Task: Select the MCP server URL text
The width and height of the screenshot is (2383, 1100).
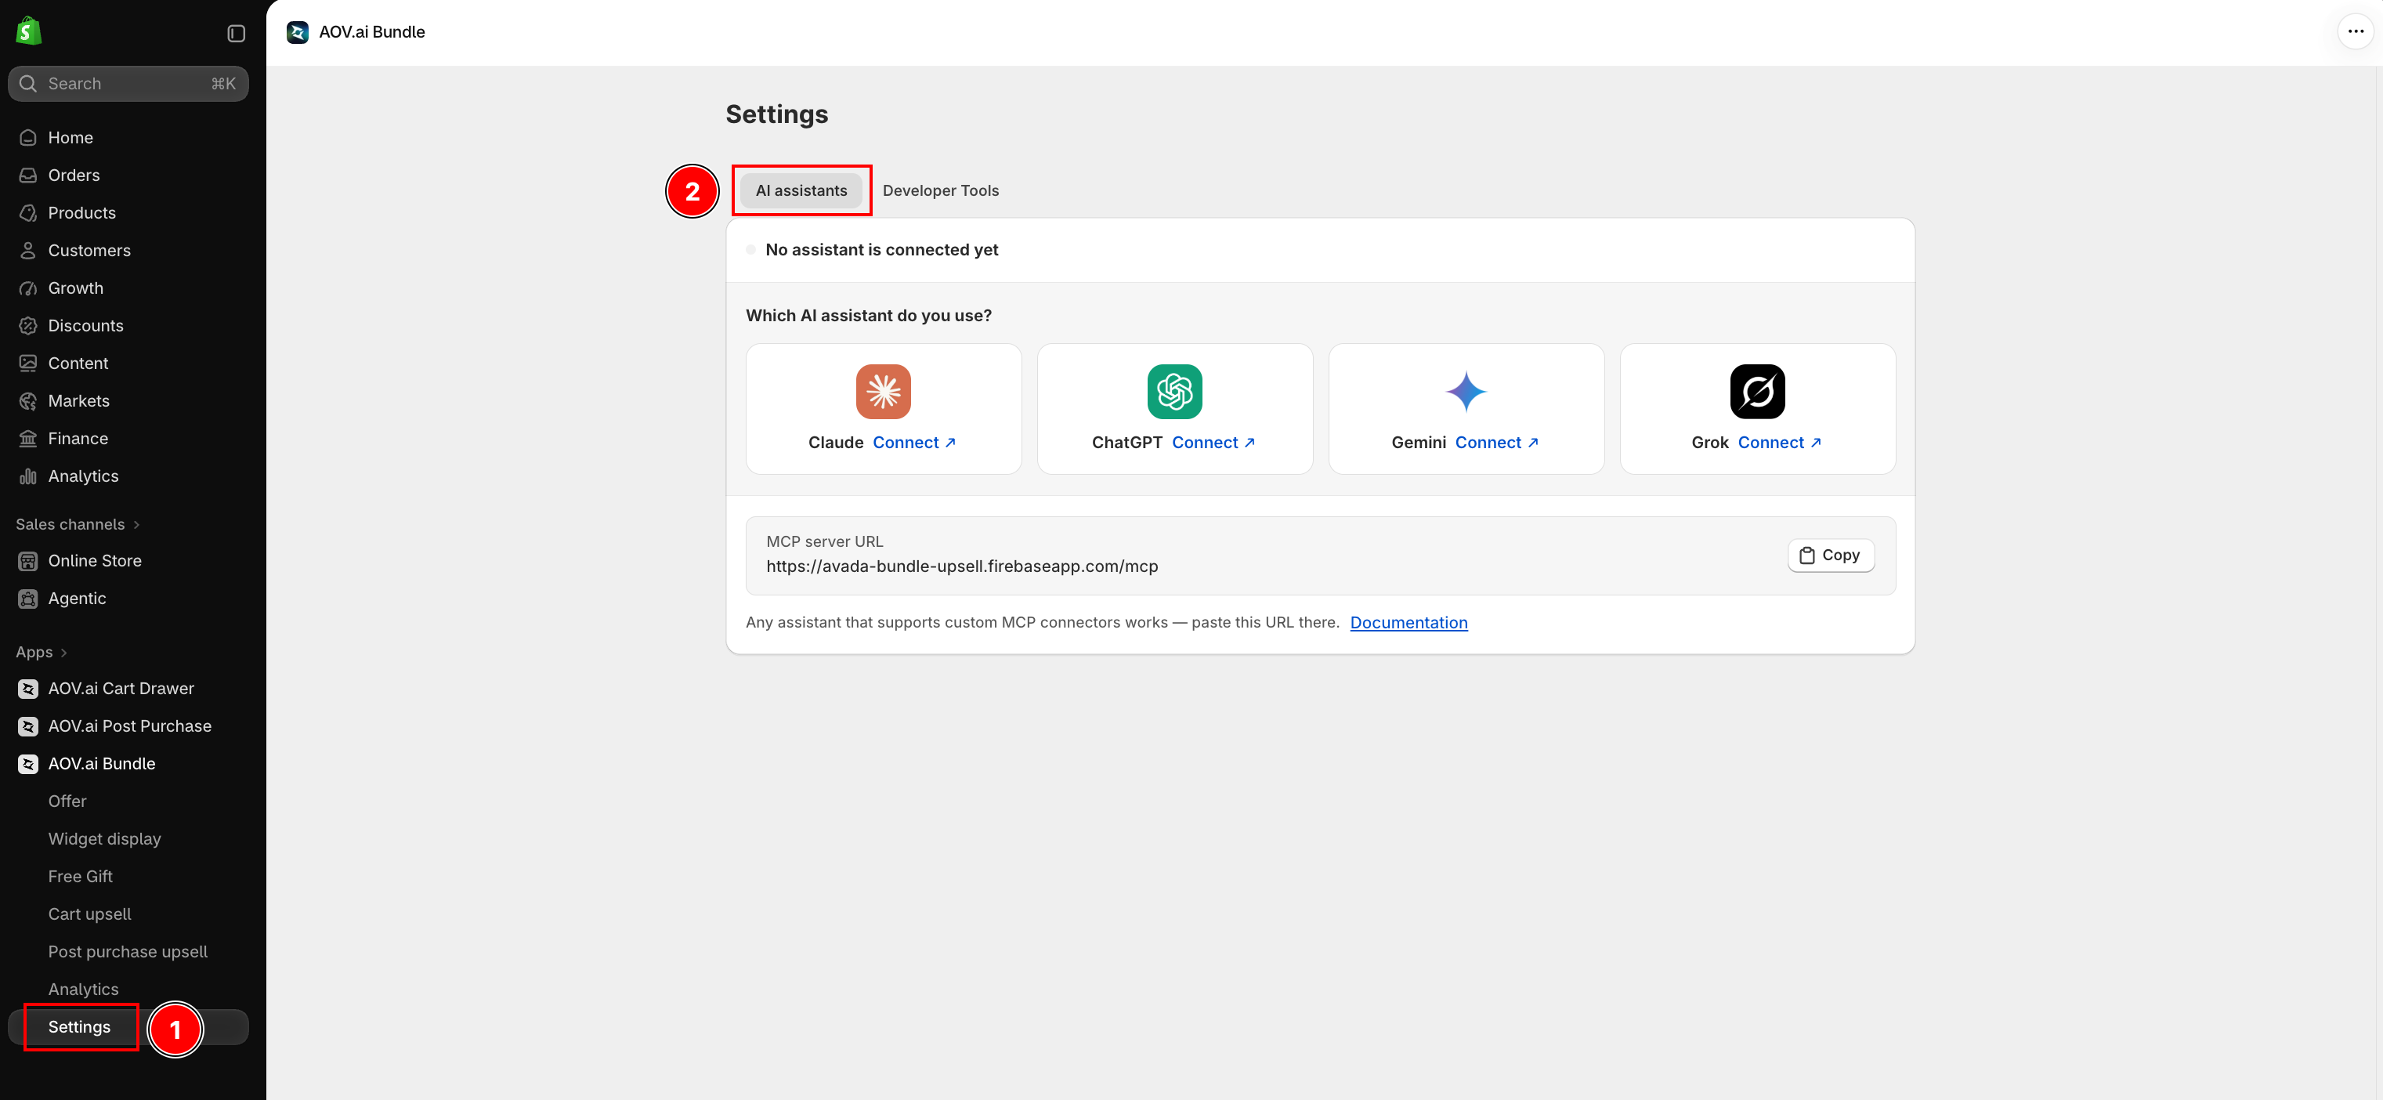Action: click(961, 566)
